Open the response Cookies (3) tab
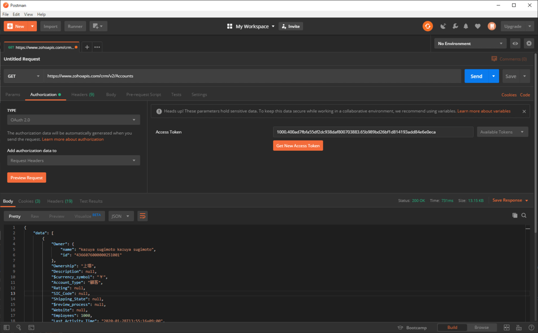This screenshot has height=333, width=538. click(x=29, y=201)
